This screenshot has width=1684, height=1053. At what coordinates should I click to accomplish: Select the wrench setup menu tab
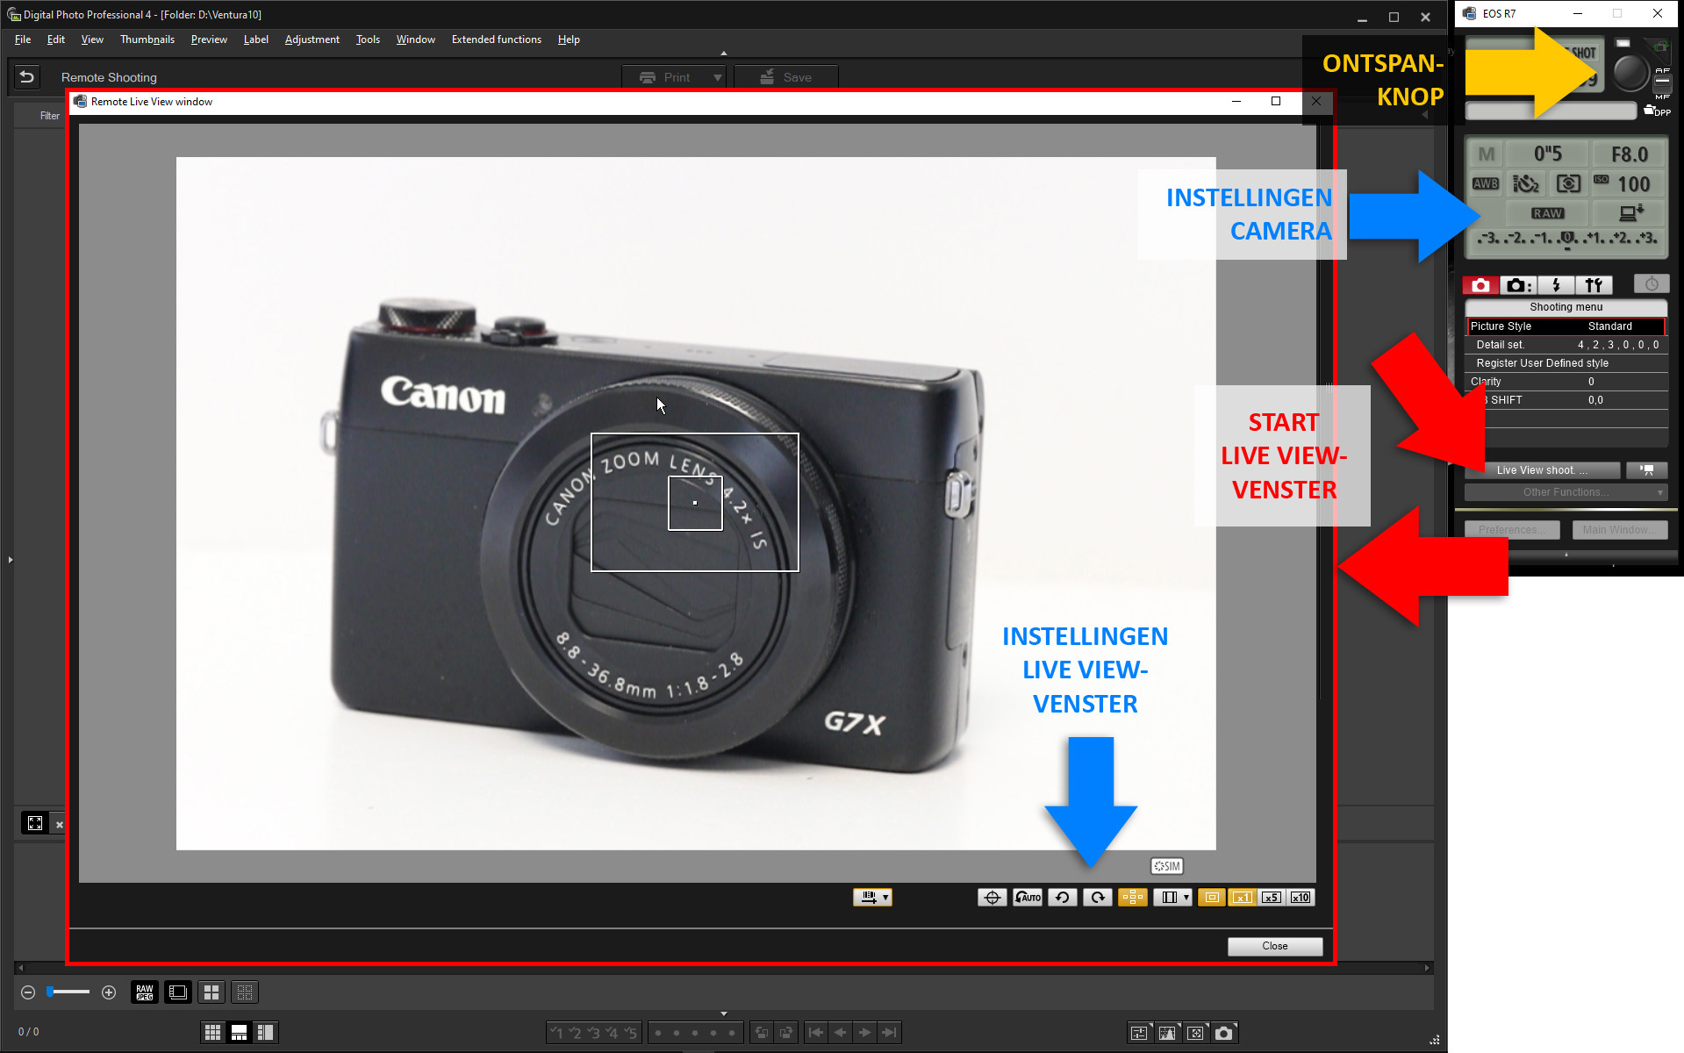1594,285
